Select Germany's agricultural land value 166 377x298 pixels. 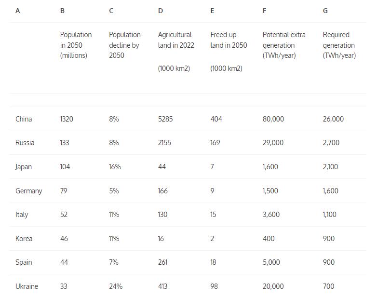click(x=163, y=191)
